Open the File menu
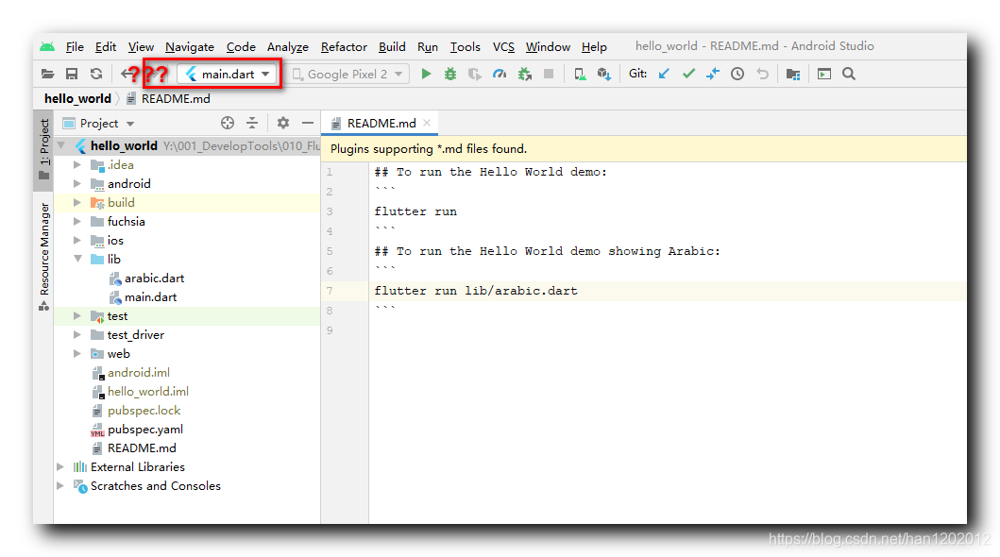 (x=75, y=46)
